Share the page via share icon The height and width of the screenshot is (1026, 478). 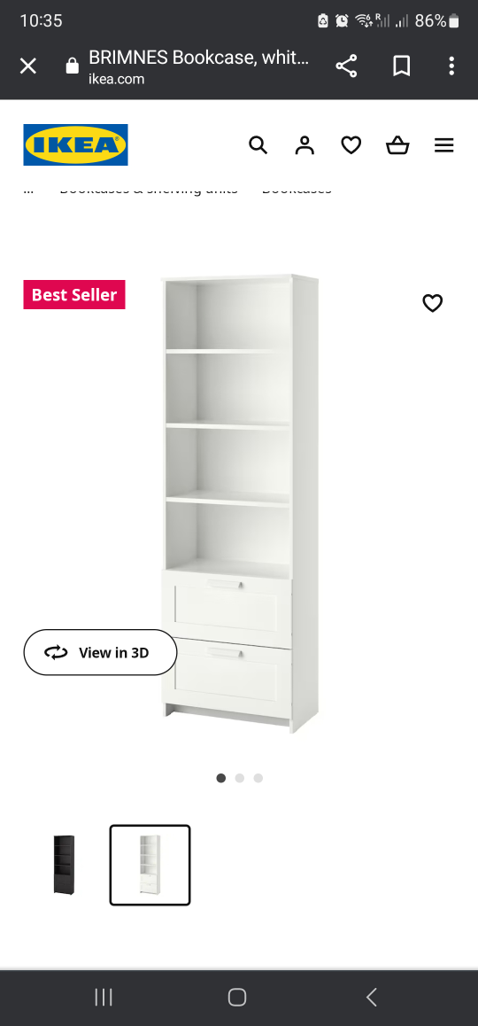tap(347, 66)
